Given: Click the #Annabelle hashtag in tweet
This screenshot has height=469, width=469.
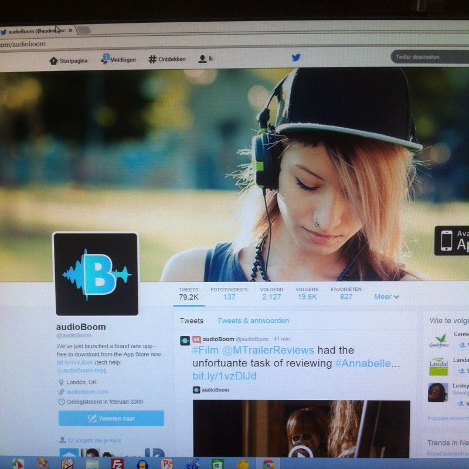Looking at the screenshot, I should 362,363.
